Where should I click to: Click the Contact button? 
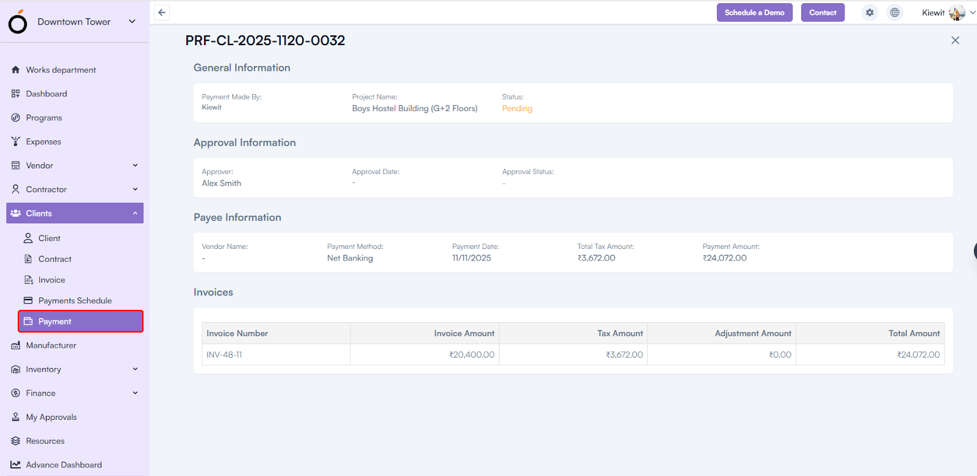(823, 12)
